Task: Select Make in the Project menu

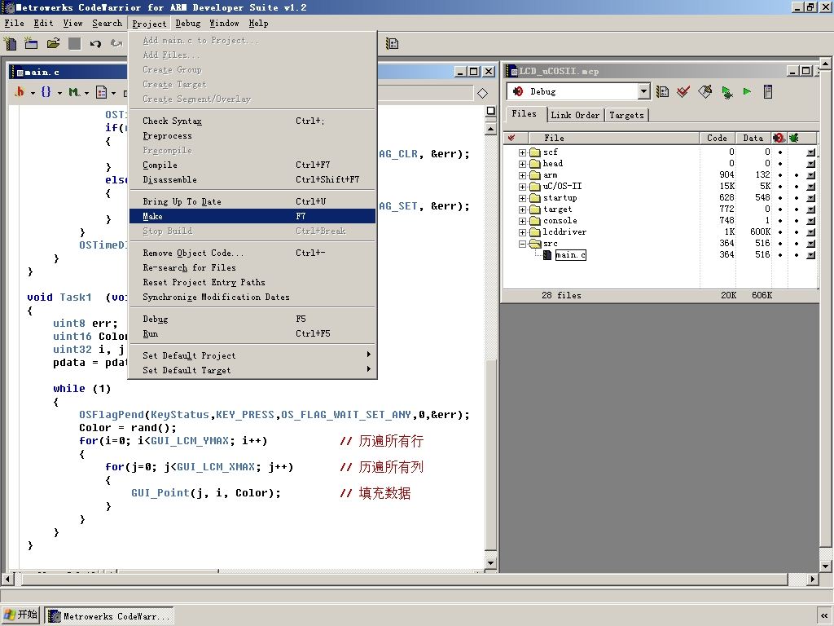Action: coord(252,216)
